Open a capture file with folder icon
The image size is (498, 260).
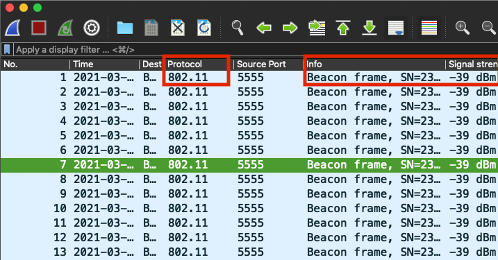(x=125, y=28)
